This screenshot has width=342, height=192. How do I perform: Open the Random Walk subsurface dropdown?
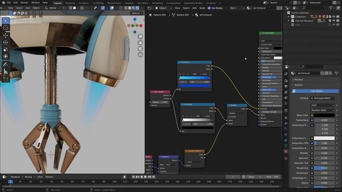tap(322, 110)
